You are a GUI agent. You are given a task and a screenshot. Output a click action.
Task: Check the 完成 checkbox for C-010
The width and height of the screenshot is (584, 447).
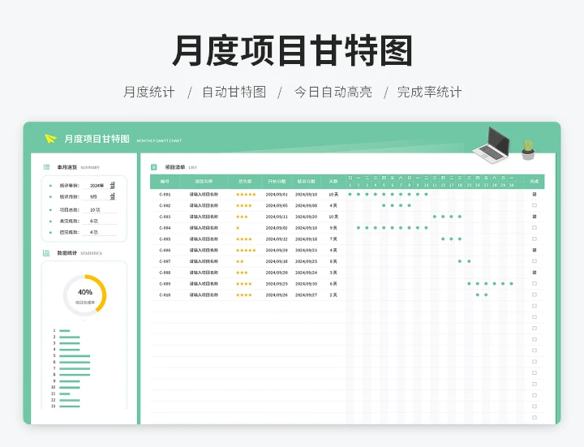coord(535,295)
